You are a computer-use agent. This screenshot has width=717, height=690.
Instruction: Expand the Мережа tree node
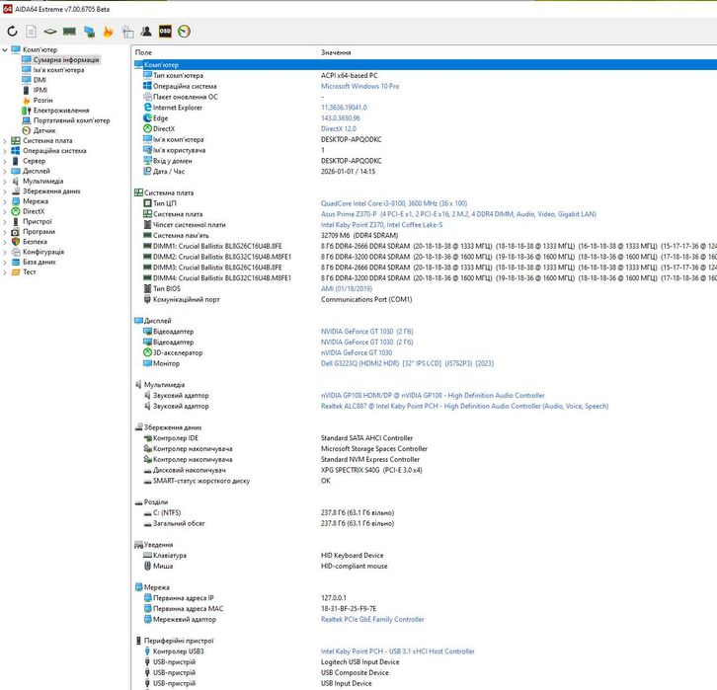5,201
